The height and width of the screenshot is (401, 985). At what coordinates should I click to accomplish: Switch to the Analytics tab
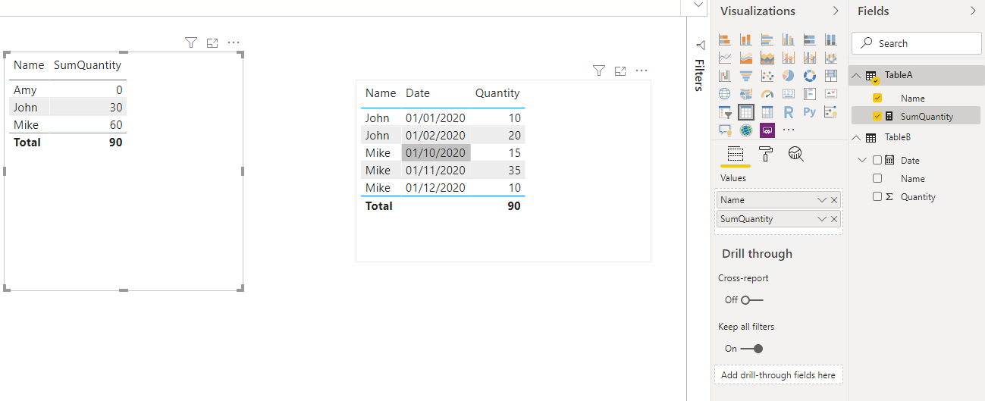pyautogui.click(x=795, y=154)
